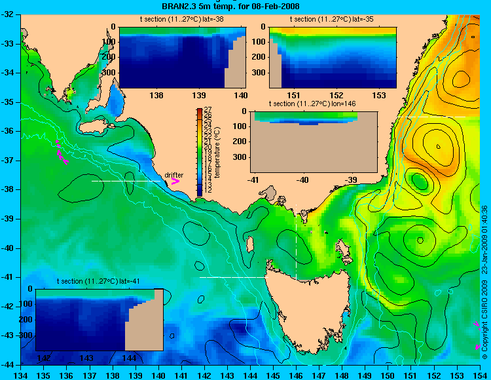This screenshot has height=380, width=491.
Task: Open the lat=-35 temperature section inset plot
Action: tap(333, 58)
